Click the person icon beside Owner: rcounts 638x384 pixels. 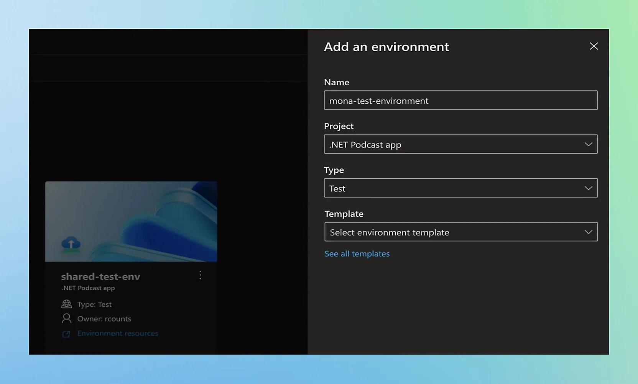tap(66, 319)
